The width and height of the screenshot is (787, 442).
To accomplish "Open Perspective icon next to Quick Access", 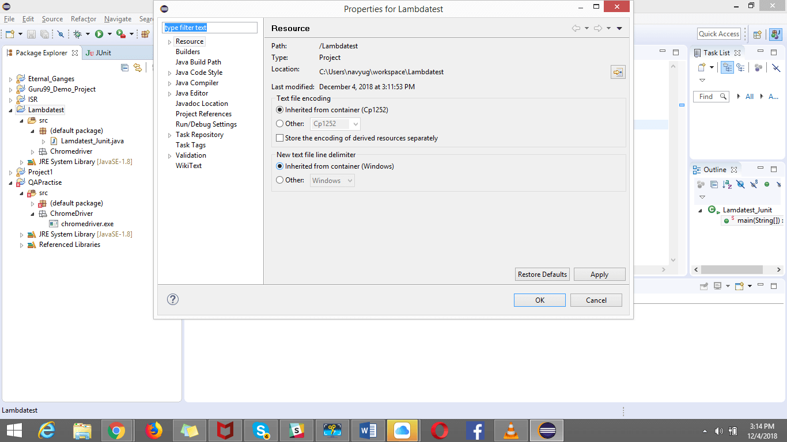I will (x=758, y=35).
